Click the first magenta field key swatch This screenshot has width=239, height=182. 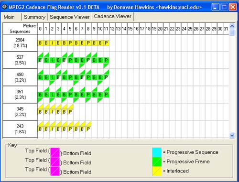tap(55, 152)
